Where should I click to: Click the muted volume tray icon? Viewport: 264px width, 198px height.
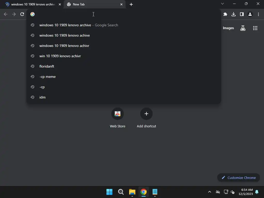(x=233, y=192)
